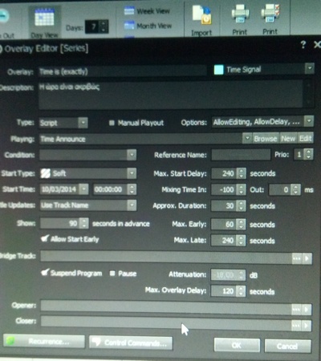Viewport: 321px width, 361px height.
Task: Browse Opener file with ellipsis button
Action: [x=296, y=310]
